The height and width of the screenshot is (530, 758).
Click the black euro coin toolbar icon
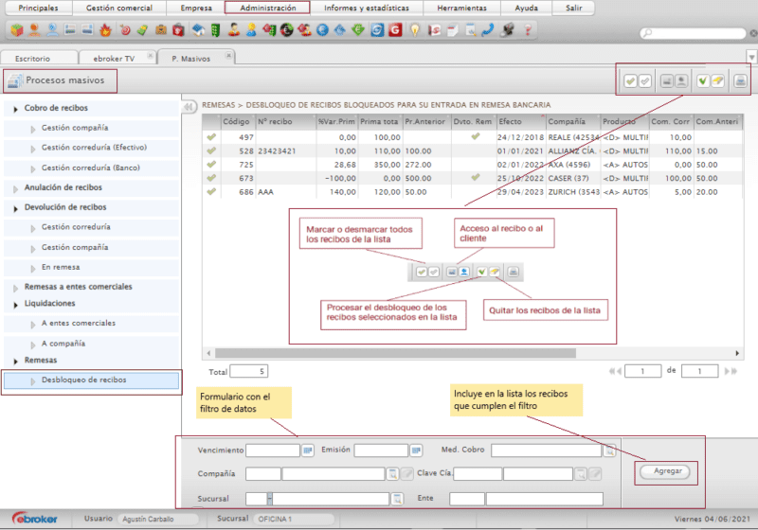[287, 30]
